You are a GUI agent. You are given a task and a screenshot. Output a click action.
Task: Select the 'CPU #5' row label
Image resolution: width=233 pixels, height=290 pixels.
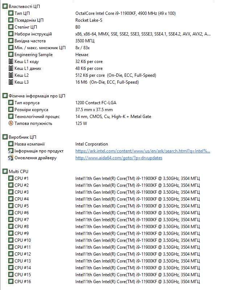21,206
